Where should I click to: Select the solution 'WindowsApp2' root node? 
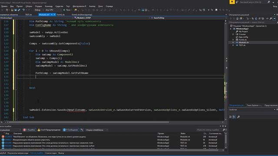(248, 26)
